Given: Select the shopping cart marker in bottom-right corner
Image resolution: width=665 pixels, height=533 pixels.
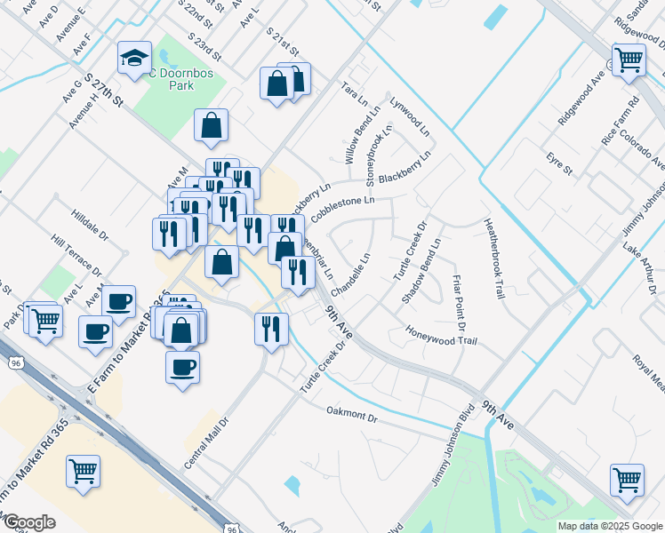Looking at the screenshot, I should (x=627, y=480).
